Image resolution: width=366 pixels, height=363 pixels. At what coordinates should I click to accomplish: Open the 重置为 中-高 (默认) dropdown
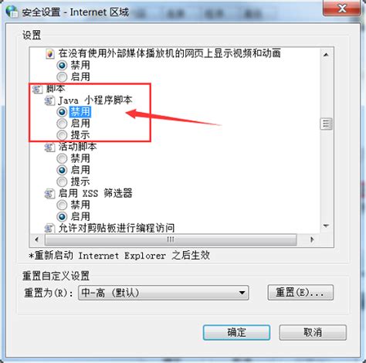coord(164,293)
